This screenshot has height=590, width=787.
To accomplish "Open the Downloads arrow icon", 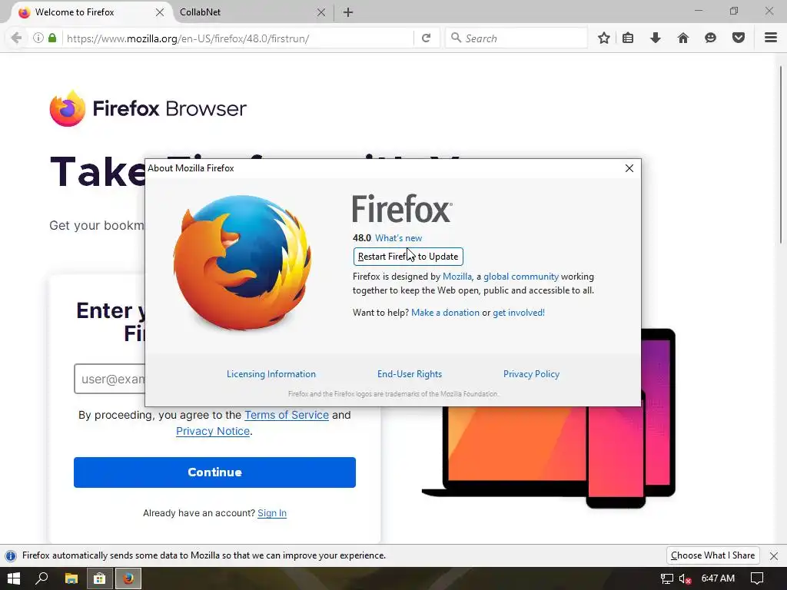I will [x=656, y=38].
